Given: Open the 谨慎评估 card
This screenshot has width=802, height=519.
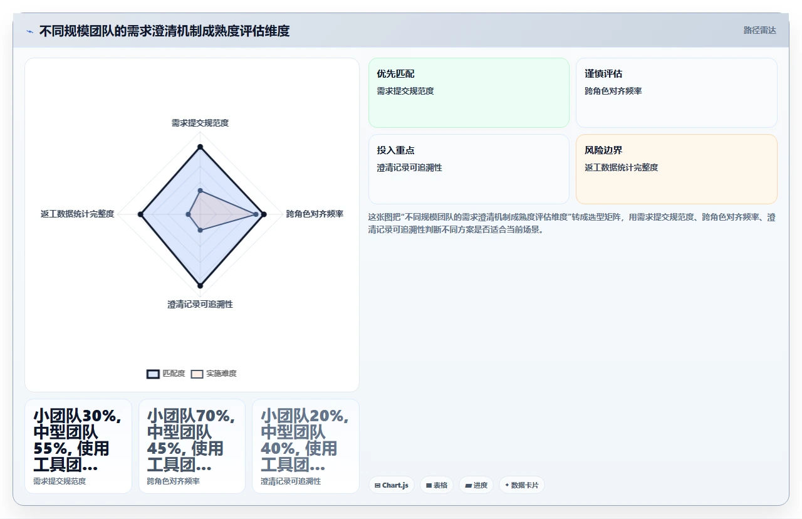Looking at the screenshot, I should [677, 93].
